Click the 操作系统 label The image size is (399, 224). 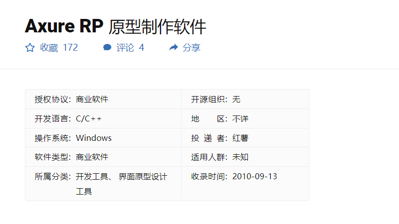(x=52, y=138)
